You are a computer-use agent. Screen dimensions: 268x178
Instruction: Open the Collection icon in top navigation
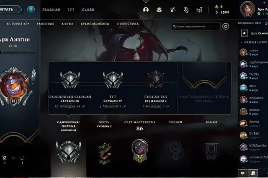[x=159, y=10]
